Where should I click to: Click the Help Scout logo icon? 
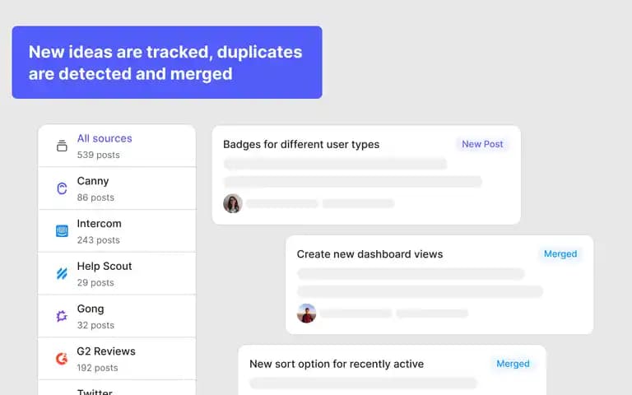pyautogui.click(x=62, y=274)
